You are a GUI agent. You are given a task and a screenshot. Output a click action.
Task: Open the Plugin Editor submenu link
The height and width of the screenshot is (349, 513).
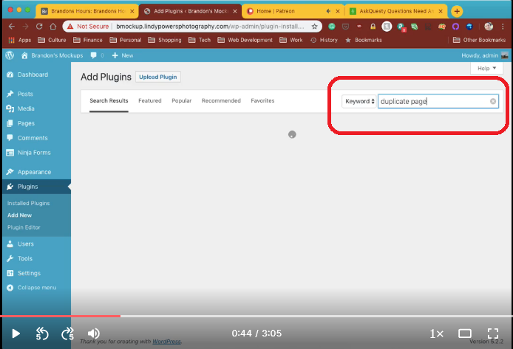(24, 227)
